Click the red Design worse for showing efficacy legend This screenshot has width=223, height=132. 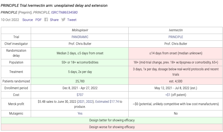click(112, 127)
